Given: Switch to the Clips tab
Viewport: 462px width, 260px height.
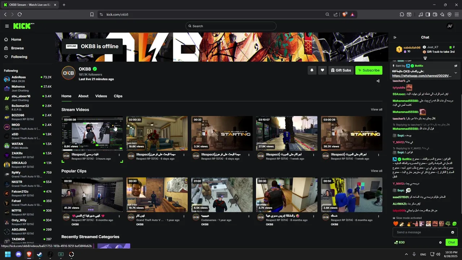Looking at the screenshot, I should 118,96.
